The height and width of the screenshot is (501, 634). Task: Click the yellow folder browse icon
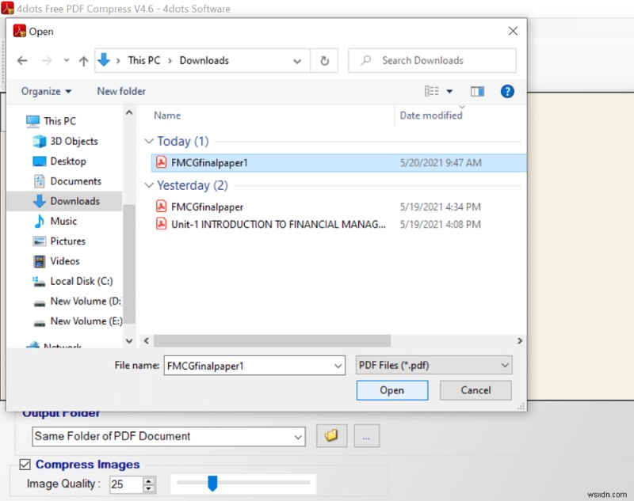click(331, 436)
